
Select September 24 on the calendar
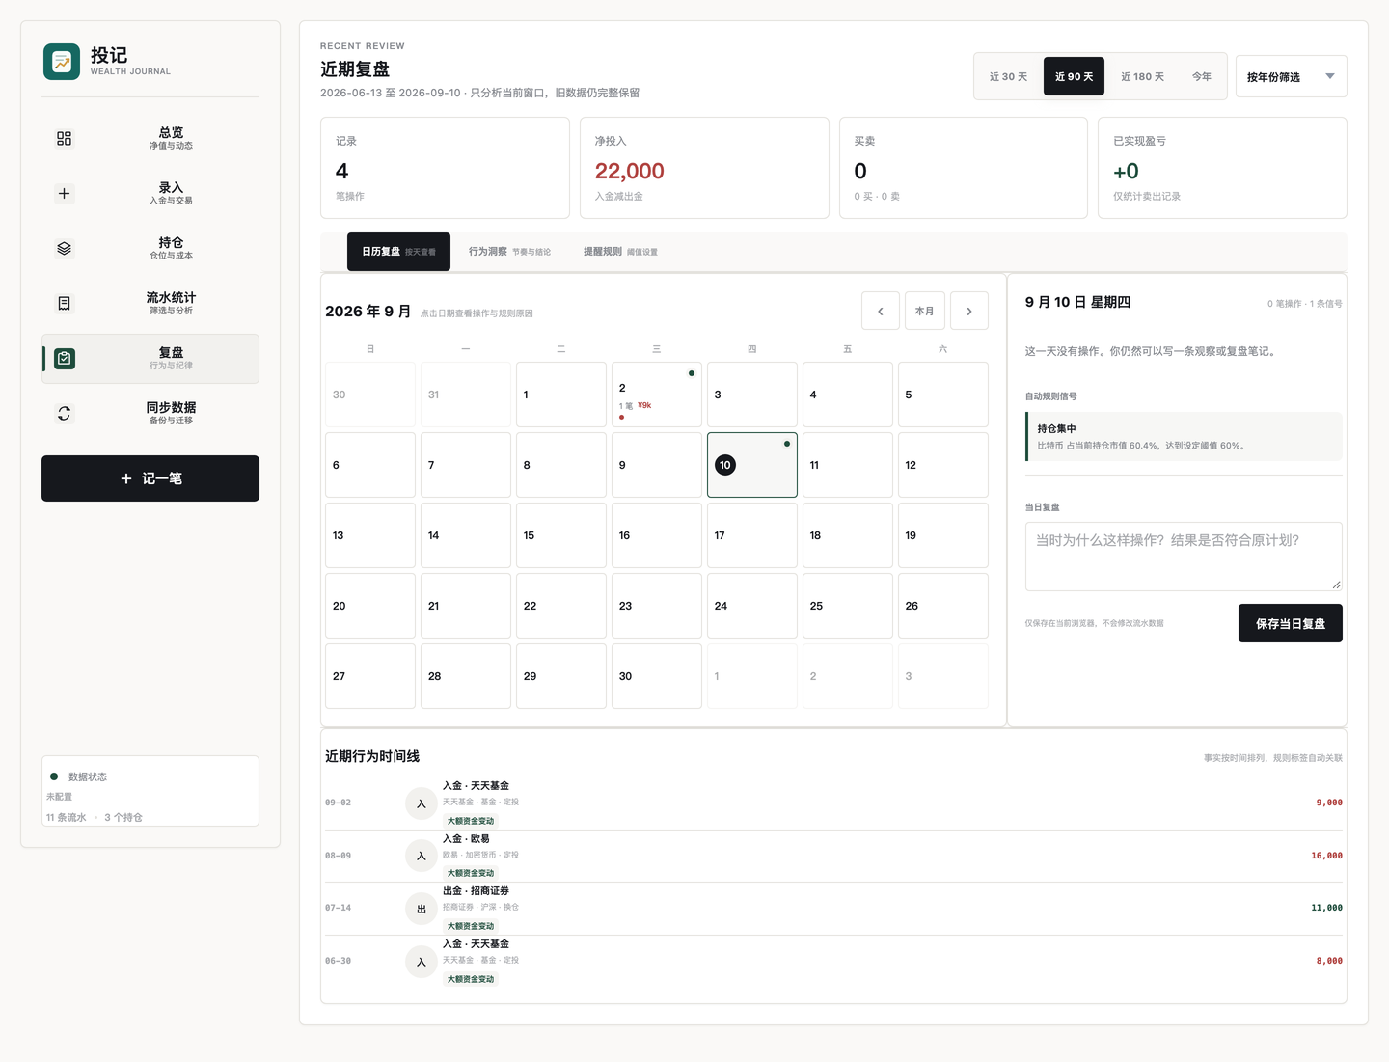coord(752,606)
